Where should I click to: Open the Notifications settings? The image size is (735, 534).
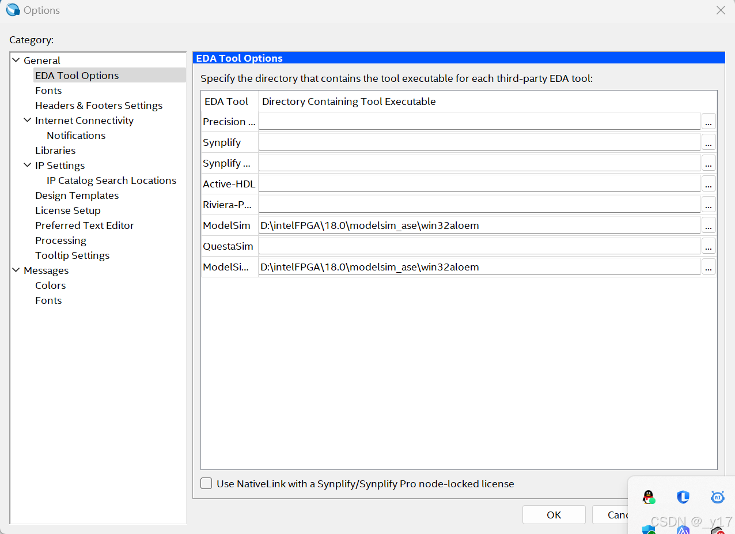76,136
